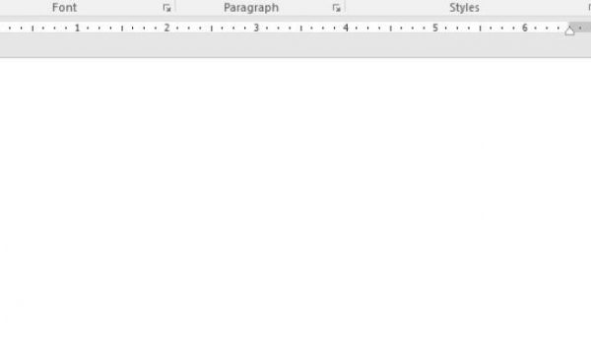The width and height of the screenshot is (591, 354).
Task: Click the half-inch tick between 1 and 2
Action: tap(122, 29)
